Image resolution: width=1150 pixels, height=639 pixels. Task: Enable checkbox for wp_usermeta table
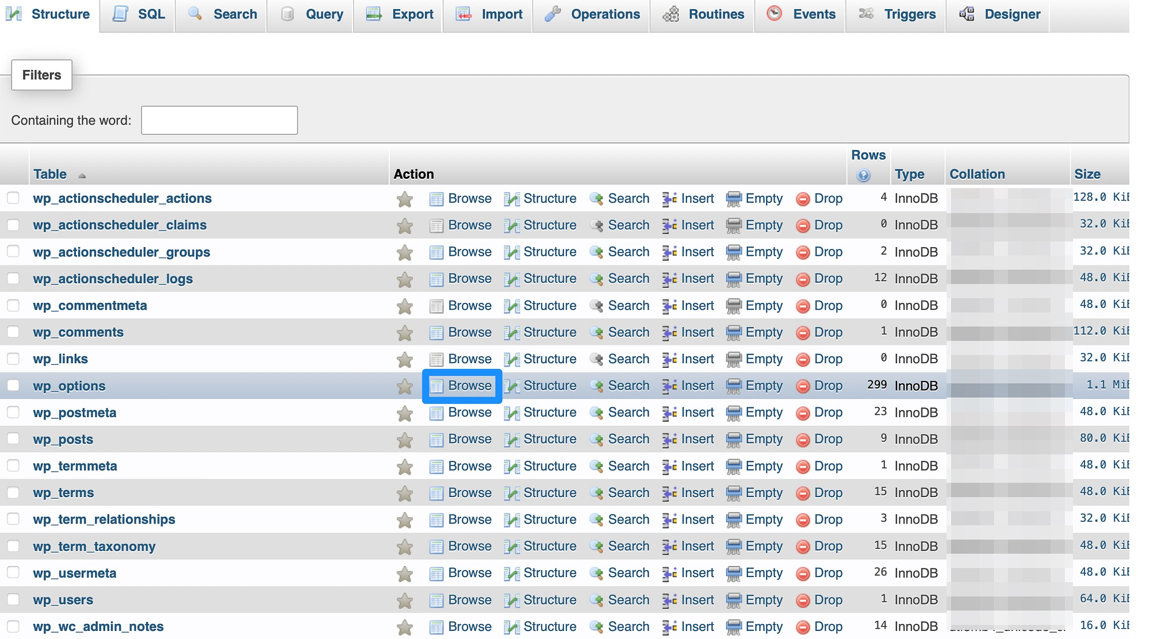click(13, 573)
